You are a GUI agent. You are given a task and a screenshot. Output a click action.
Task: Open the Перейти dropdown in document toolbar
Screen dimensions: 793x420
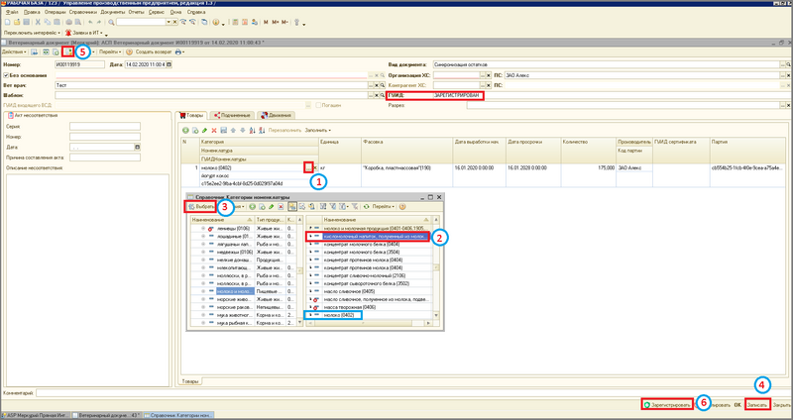(110, 52)
